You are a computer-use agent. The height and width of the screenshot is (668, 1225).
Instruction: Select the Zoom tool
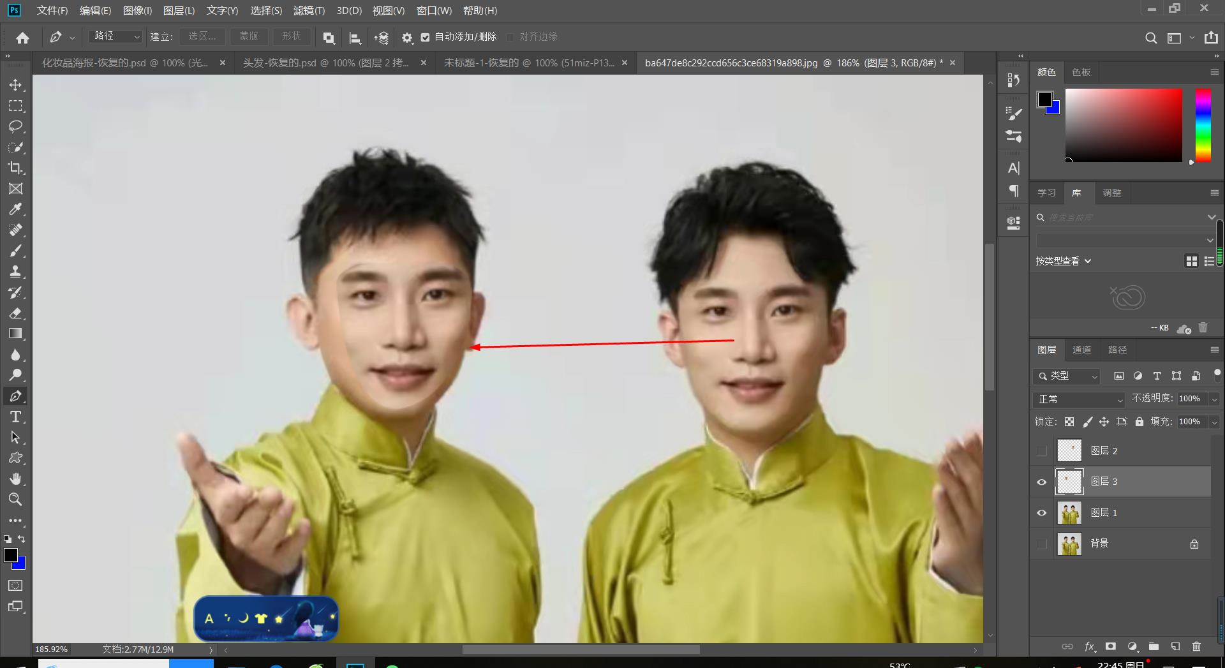pos(15,500)
